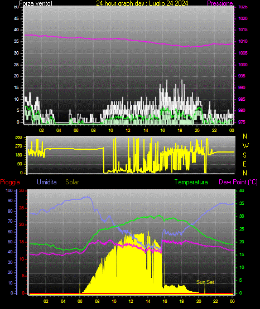Click the '45' wind force axis value
The width and height of the screenshot is (260, 309).
pyautogui.click(x=16, y=18)
